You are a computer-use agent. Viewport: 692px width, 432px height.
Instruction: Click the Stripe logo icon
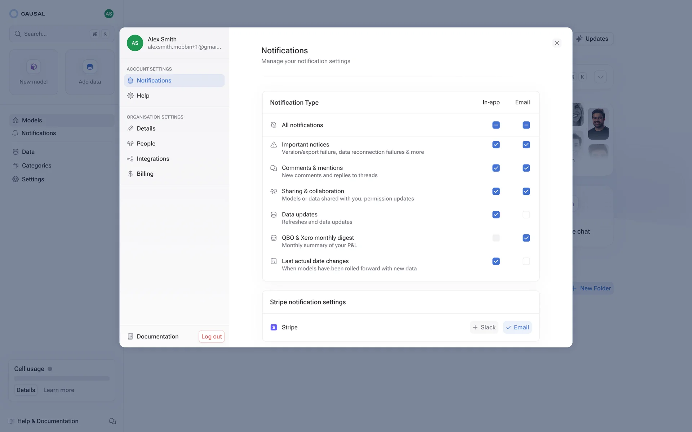[274, 327]
